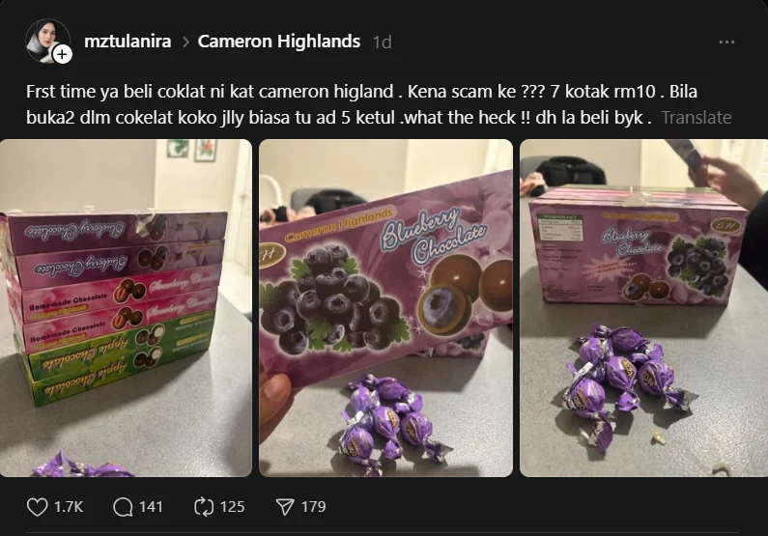Click the 179 shares count

(x=313, y=507)
